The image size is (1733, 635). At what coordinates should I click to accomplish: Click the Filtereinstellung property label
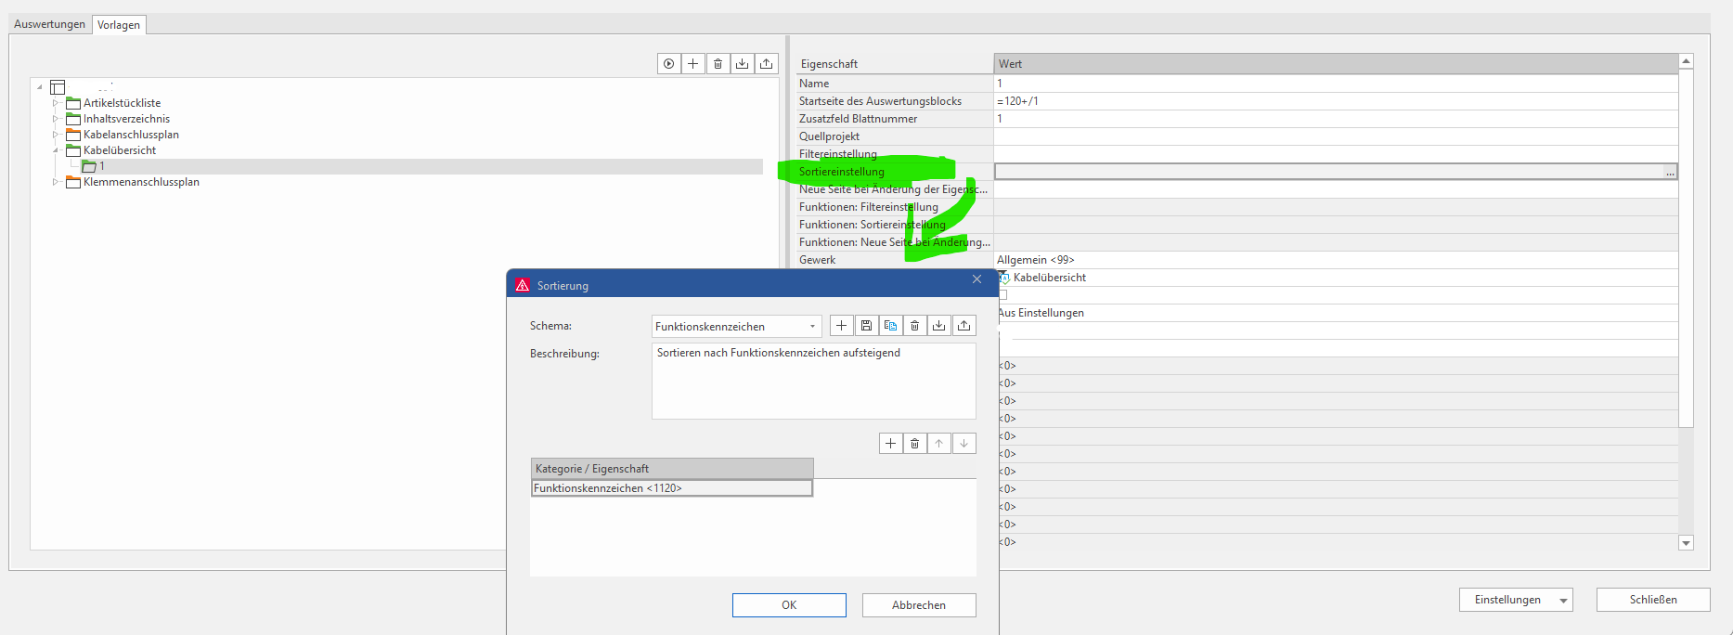[x=837, y=154]
